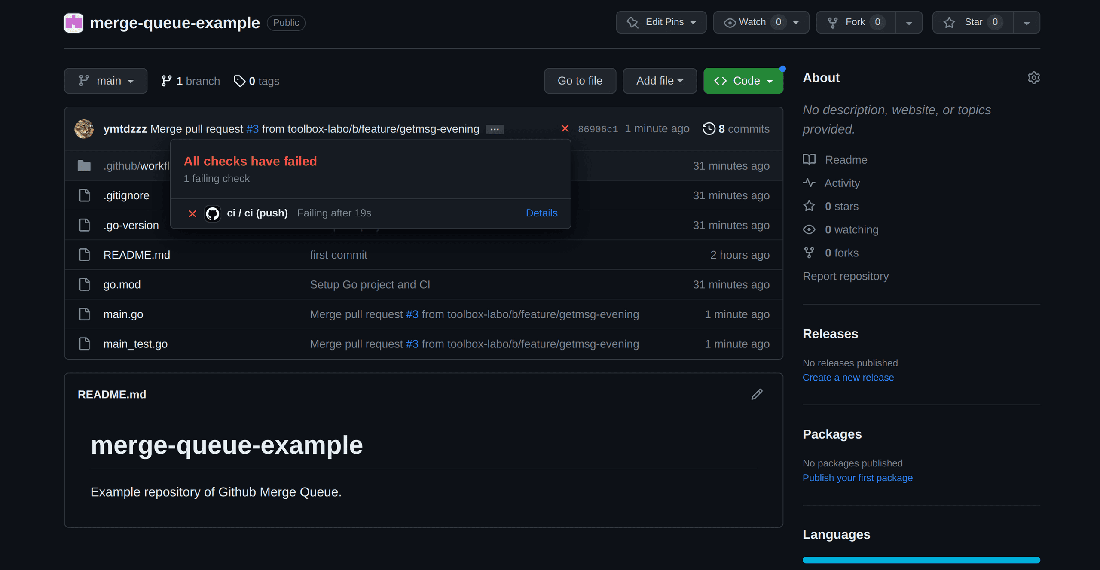Click the blue Languages bar
Screen dimensions: 1100x570
921,560
